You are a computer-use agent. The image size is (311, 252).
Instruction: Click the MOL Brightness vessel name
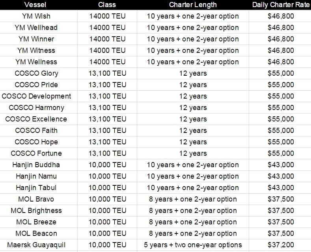point(36,211)
